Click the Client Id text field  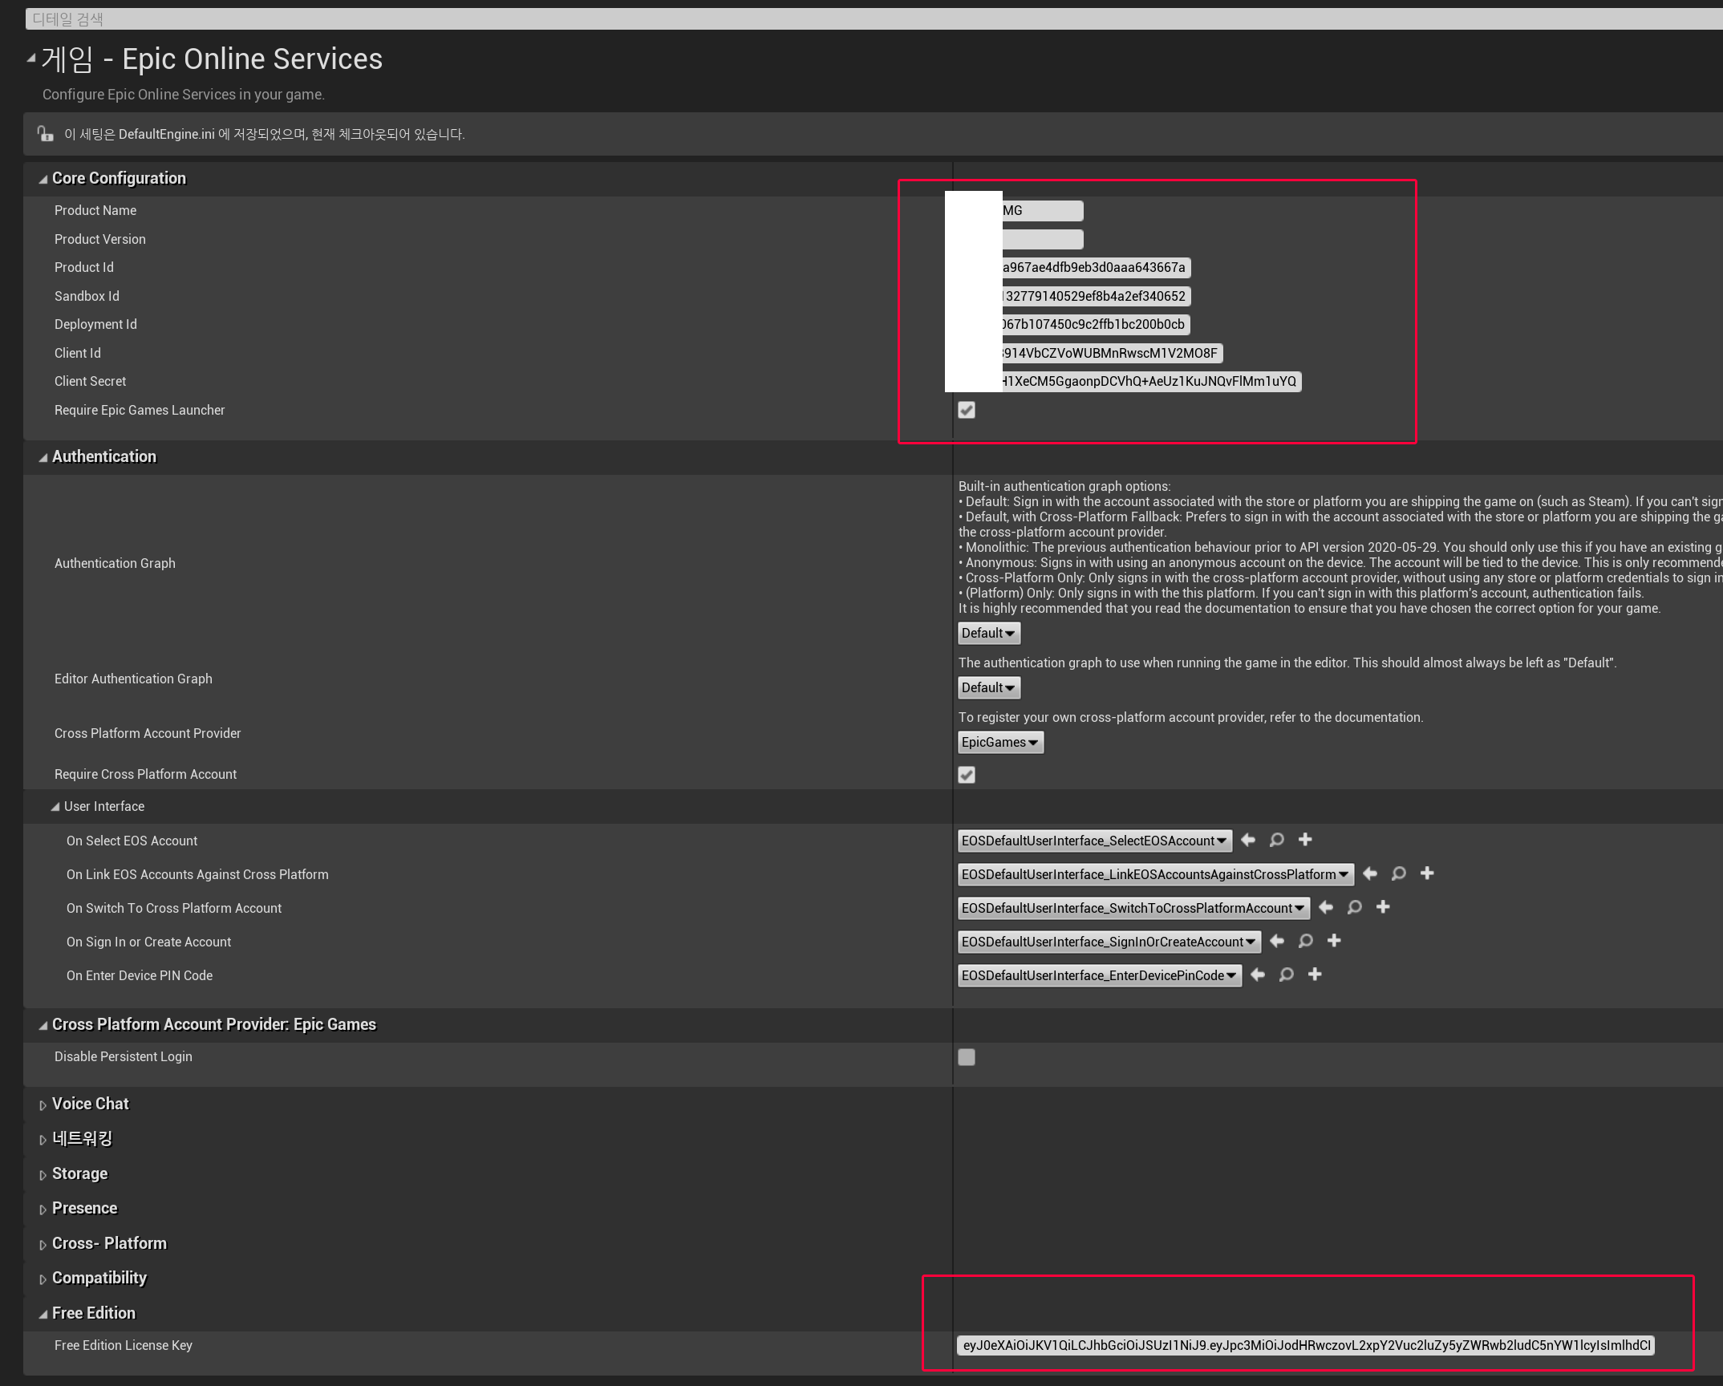click(x=1111, y=354)
